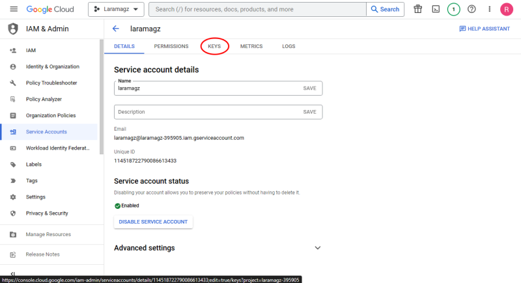Click the IAM add-person icon

[13, 51]
